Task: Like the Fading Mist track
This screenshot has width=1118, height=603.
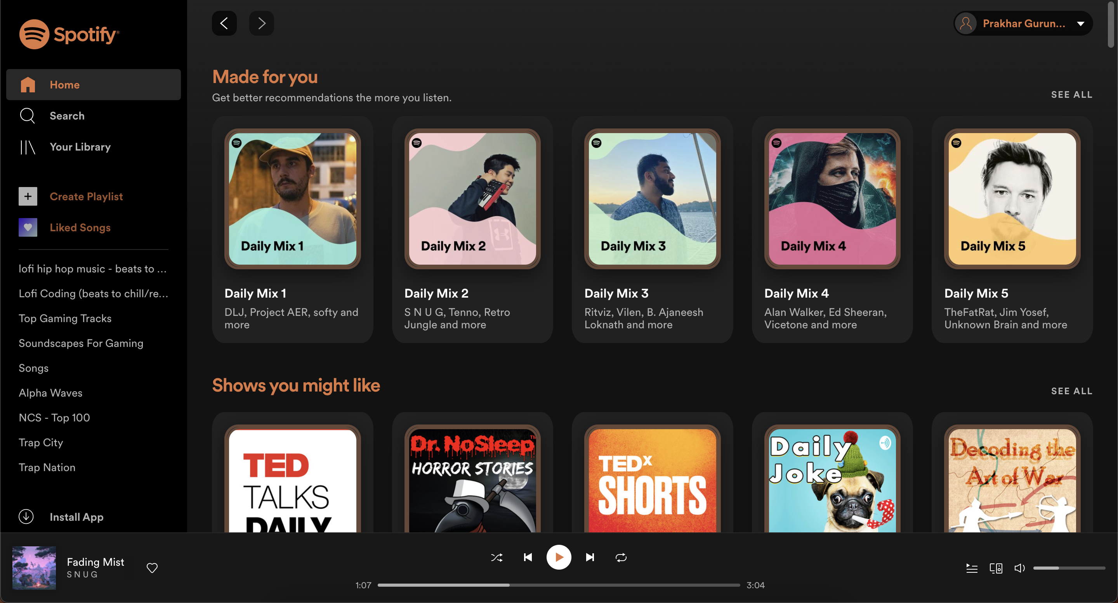Action: [x=152, y=568]
